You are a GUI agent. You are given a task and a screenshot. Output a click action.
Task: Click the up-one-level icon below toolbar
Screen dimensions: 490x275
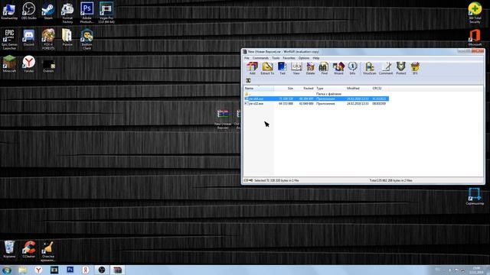tap(248, 80)
